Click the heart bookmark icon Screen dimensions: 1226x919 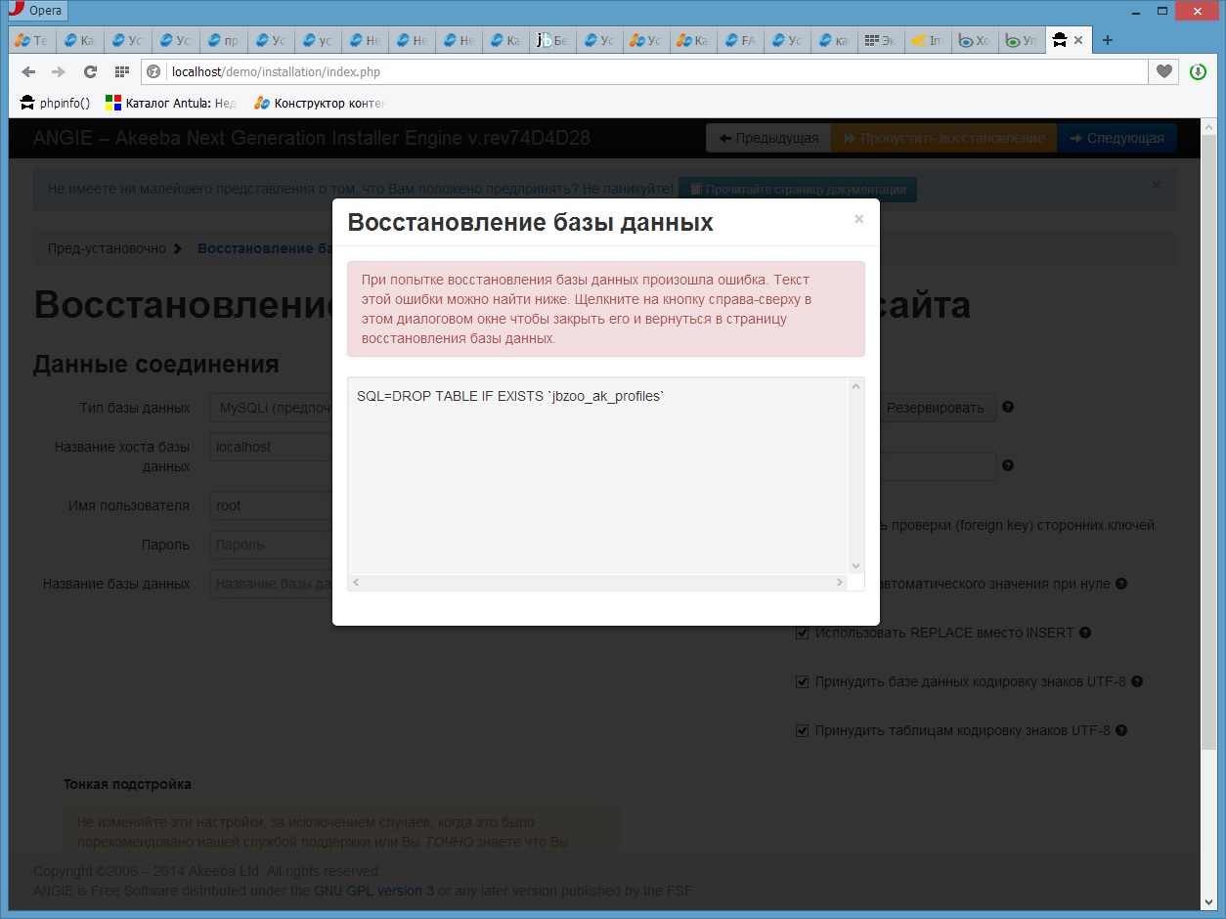point(1163,71)
